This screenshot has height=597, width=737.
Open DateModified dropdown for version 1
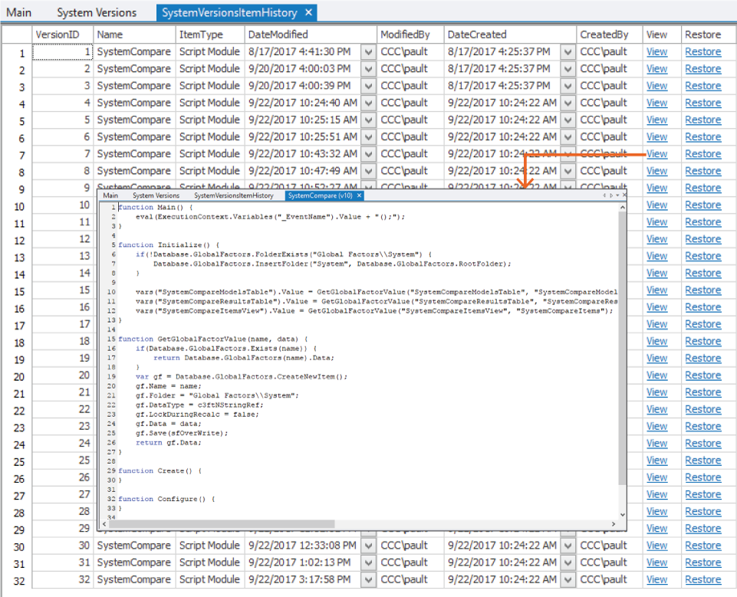pos(368,51)
